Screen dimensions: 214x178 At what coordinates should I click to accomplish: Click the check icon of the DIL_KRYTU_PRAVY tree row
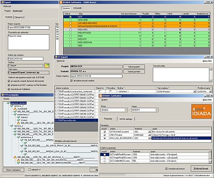[22, 146]
